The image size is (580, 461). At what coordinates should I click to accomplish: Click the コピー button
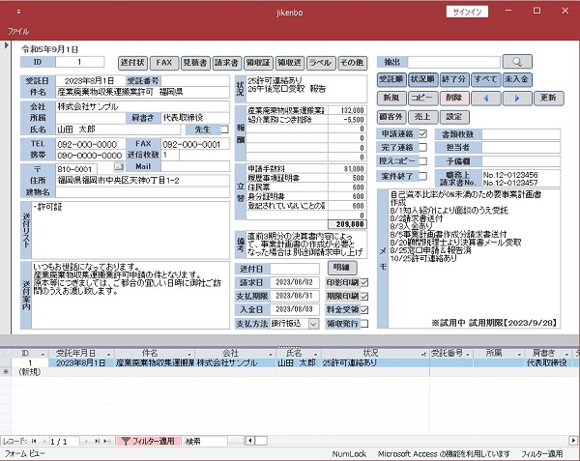point(422,99)
